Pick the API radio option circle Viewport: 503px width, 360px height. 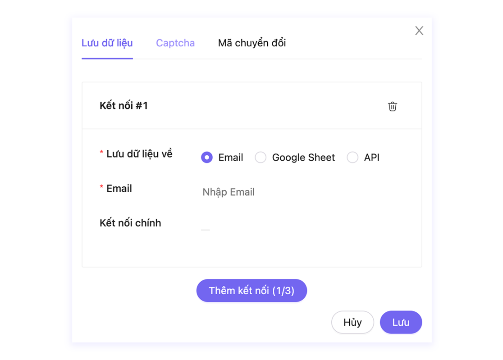[352, 157]
